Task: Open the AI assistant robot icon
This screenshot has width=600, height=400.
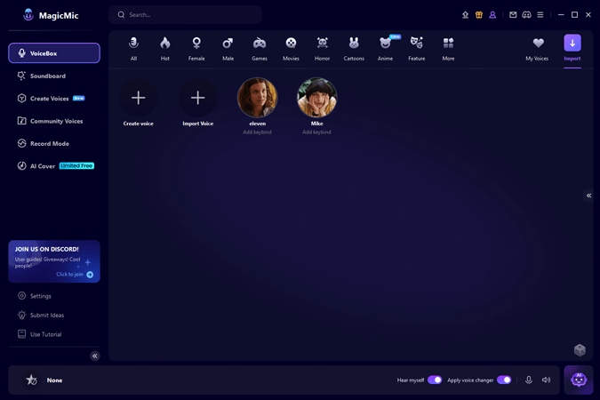Action: [579, 380]
